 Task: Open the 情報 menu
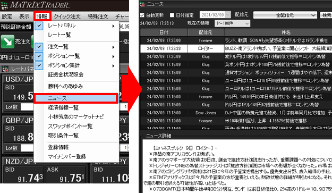click(x=42, y=16)
